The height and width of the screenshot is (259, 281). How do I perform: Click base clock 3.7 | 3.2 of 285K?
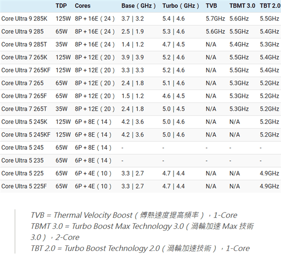click(x=133, y=19)
